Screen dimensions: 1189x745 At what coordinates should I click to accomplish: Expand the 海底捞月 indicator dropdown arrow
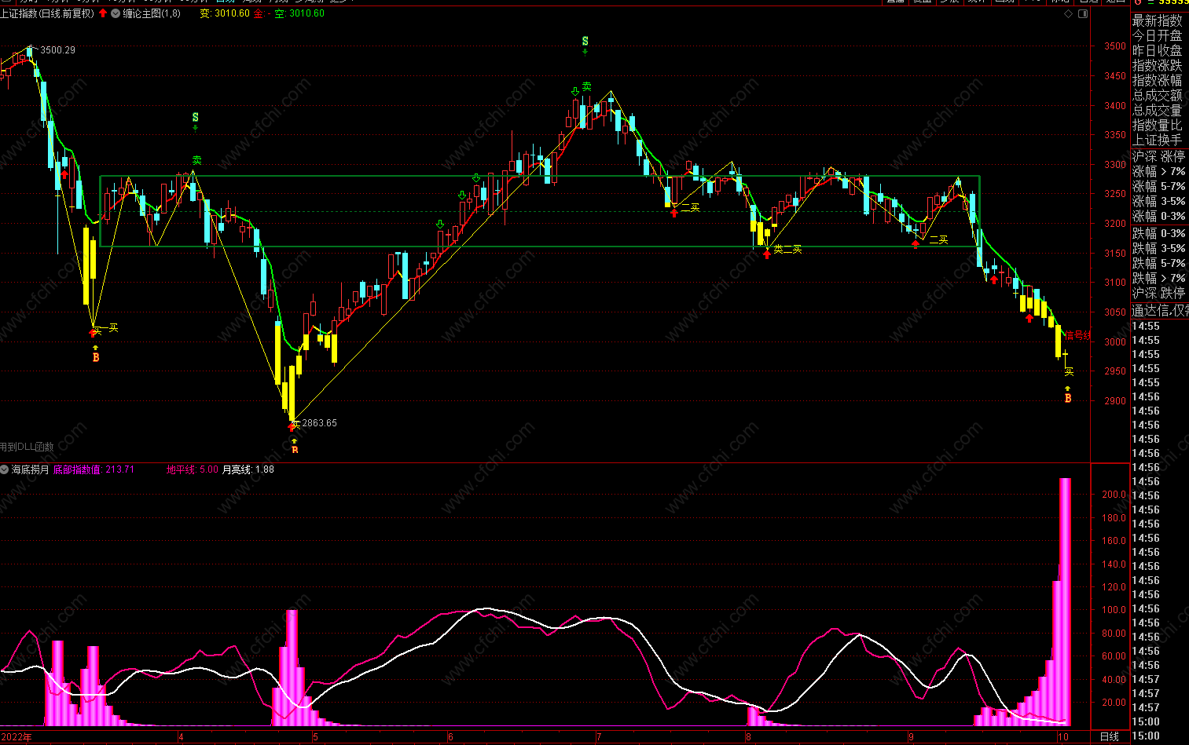coord(6,469)
